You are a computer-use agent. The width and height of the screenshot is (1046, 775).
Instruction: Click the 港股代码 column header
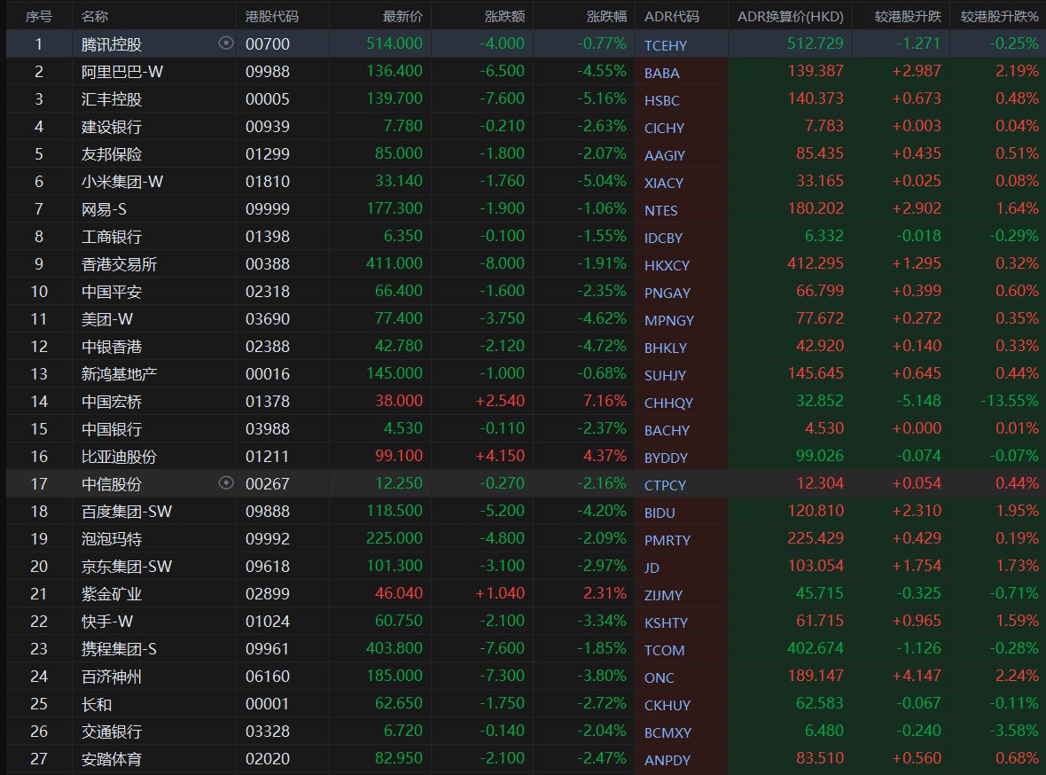(272, 16)
